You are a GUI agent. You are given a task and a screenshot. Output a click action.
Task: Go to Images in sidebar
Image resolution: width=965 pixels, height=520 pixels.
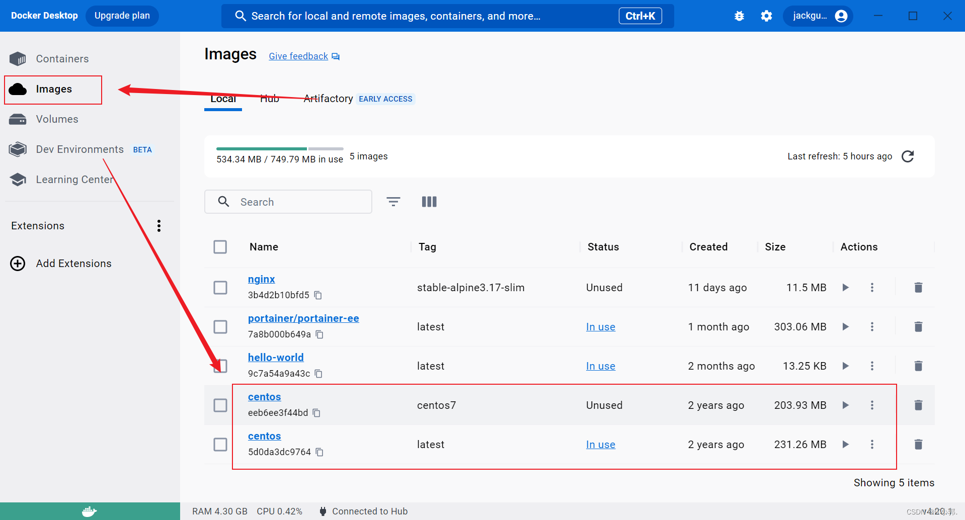click(x=53, y=90)
